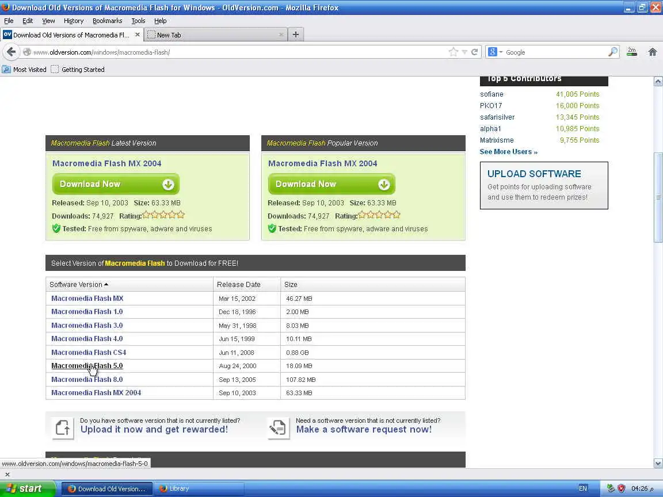Open the Macromedia Flash 1.0 link
Image resolution: width=663 pixels, height=497 pixels.
pyautogui.click(x=87, y=312)
